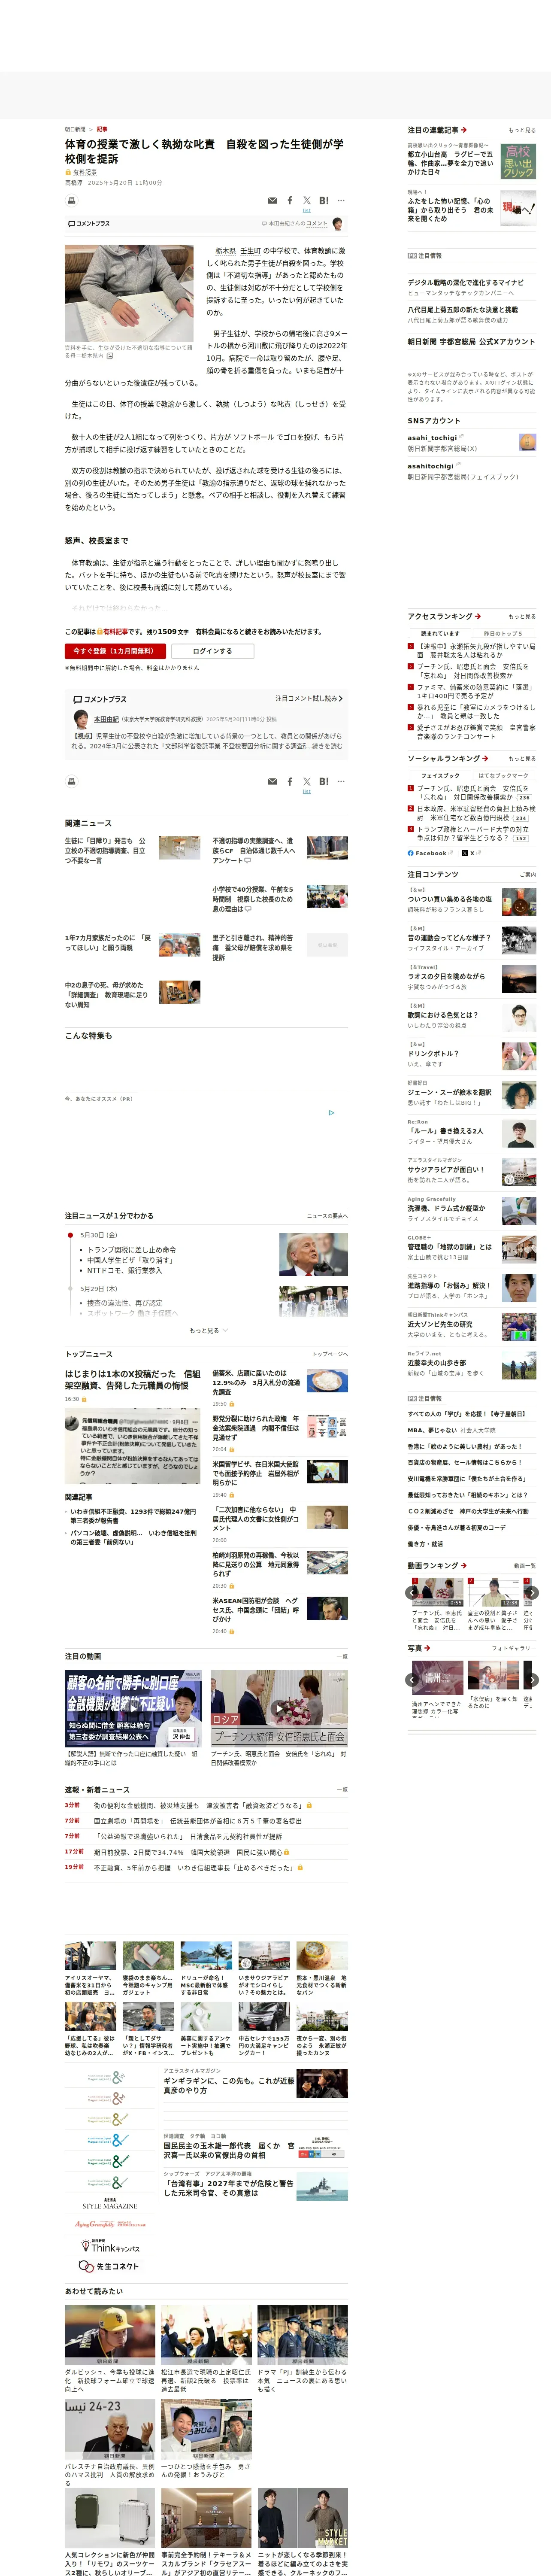Screen dimensions: 551x2576
Task: Advance 動画ランキング carousel with right arrow
Action: pyautogui.click(x=532, y=1593)
